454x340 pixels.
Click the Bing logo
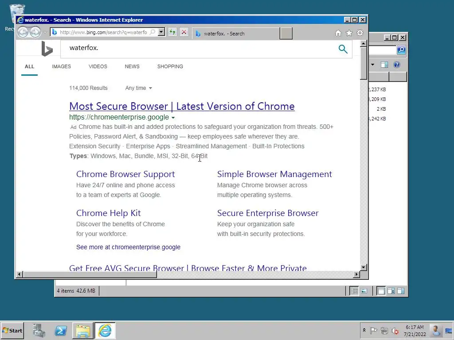[x=47, y=49]
